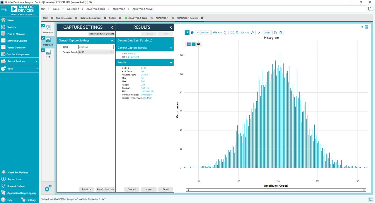375x203 pixels.
Task: Activate the box zoom tool on the histogram
Action: [x=187, y=32]
